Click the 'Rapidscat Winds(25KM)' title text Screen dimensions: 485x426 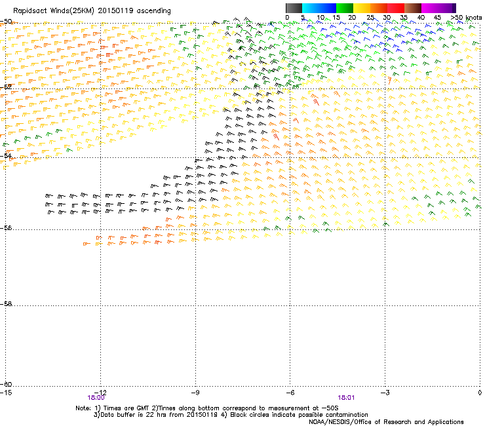54,10
